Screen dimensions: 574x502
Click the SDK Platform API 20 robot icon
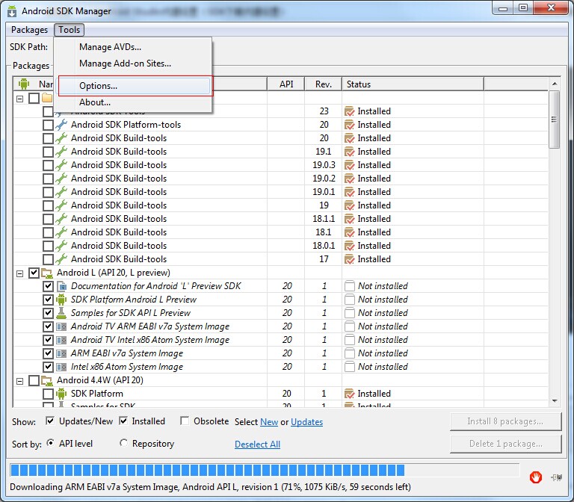(x=61, y=394)
